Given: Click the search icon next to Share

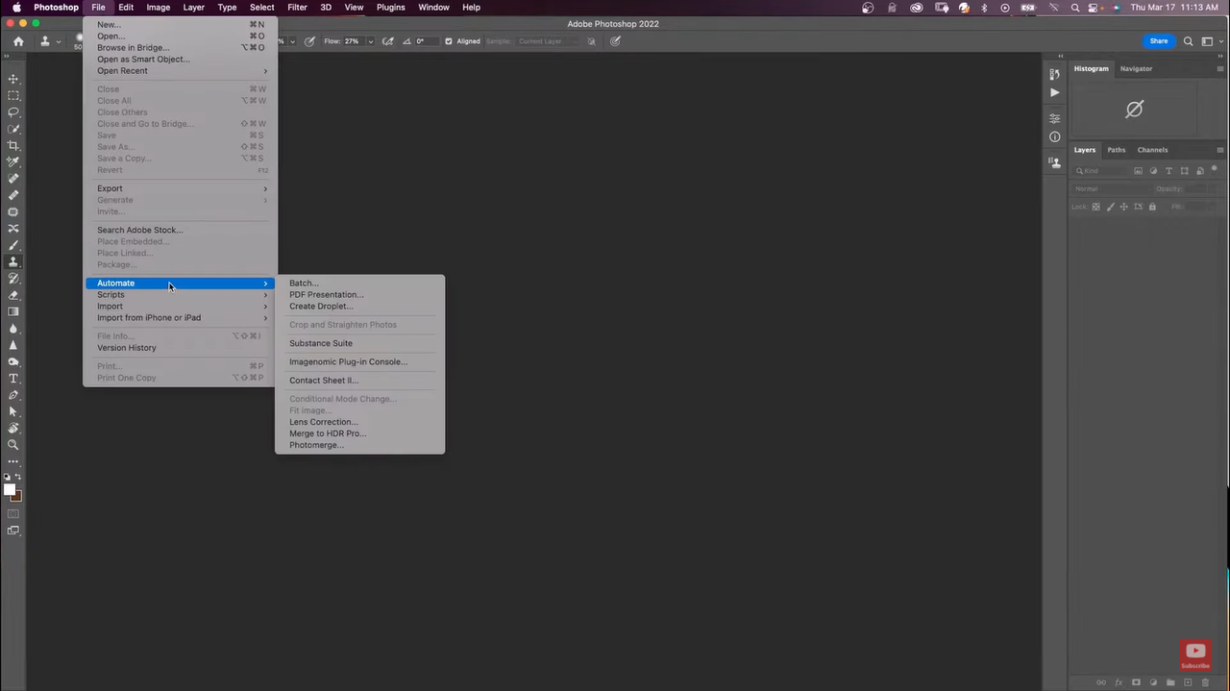Looking at the screenshot, I should [x=1189, y=41].
